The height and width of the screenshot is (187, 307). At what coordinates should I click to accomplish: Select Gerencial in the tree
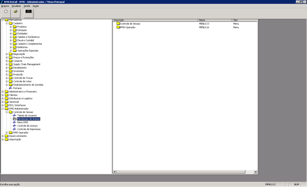tap(14, 102)
